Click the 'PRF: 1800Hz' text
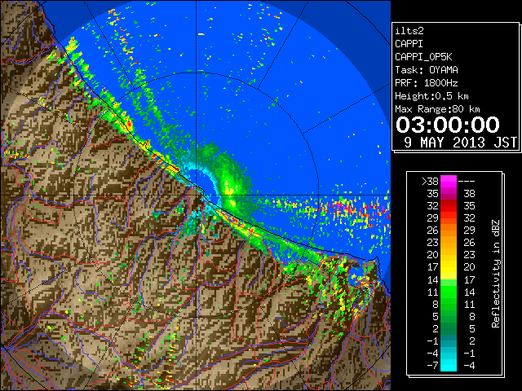The width and height of the screenshot is (522, 391). click(427, 83)
